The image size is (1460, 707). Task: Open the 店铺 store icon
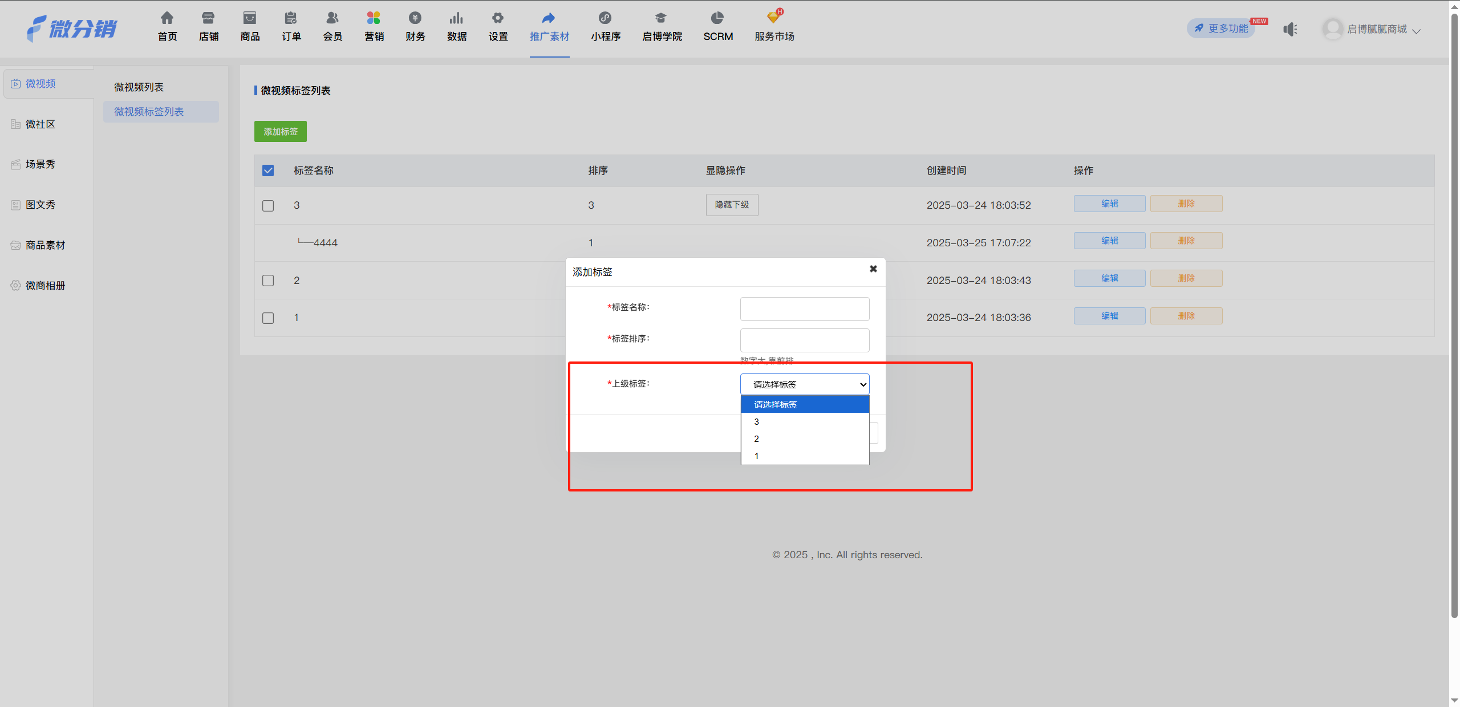click(x=208, y=18)
